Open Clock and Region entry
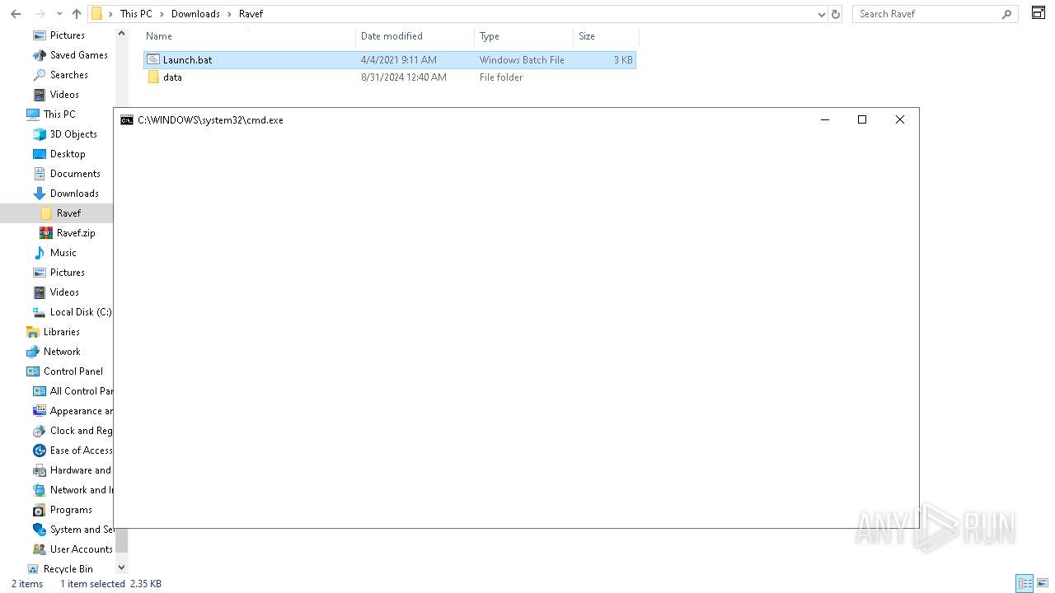The height and width of the screenshot is (593, 1055). point(81,431)
